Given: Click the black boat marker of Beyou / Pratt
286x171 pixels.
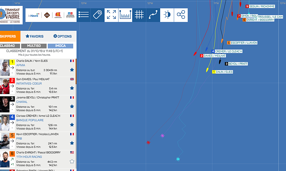Looking at the screenshot, I should (x=220, y=62).
